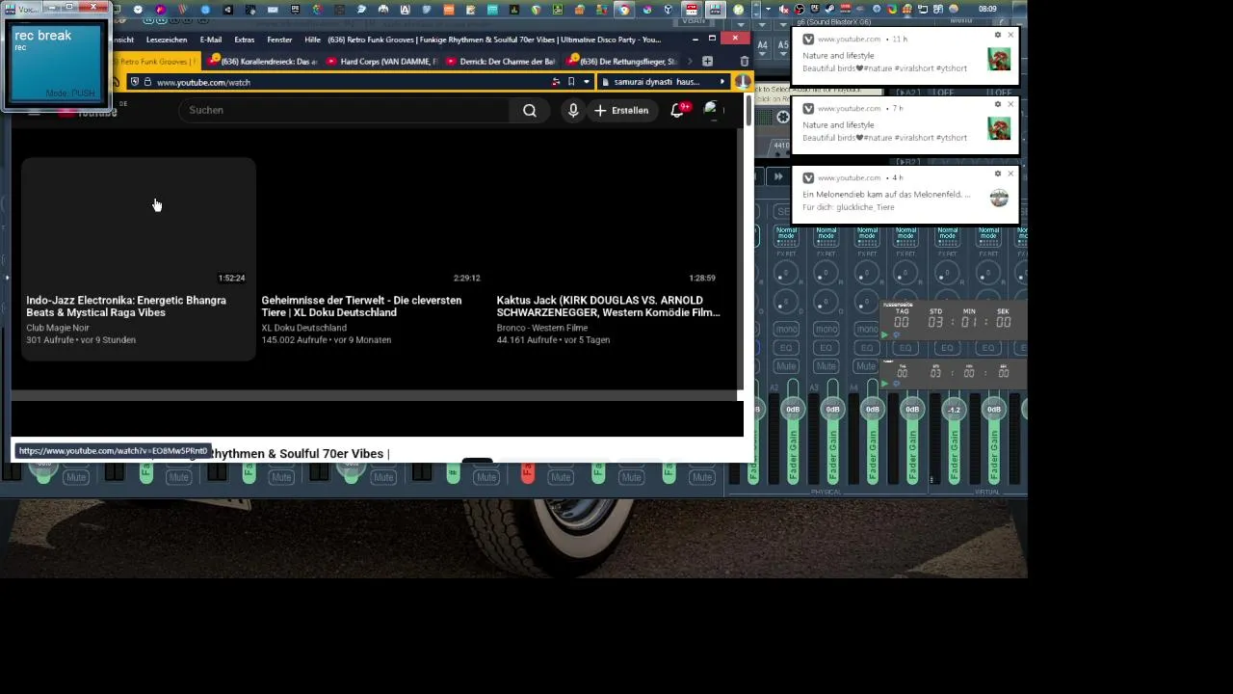
Task: Click the rec break PUSH macro button
Action: coord(56,64)
